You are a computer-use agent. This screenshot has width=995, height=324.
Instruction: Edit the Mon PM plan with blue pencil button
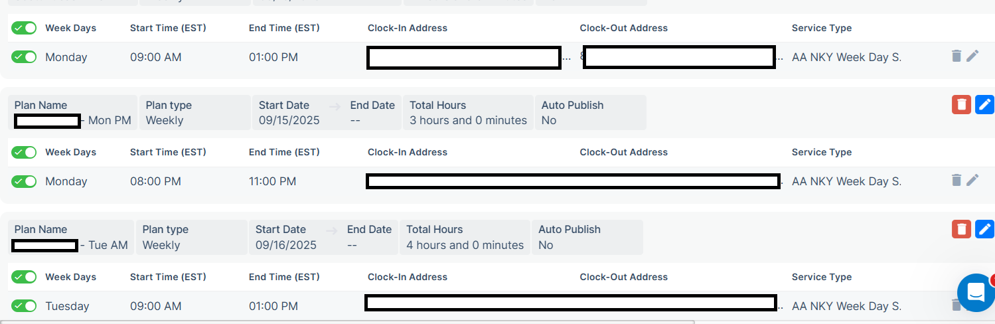984,105
